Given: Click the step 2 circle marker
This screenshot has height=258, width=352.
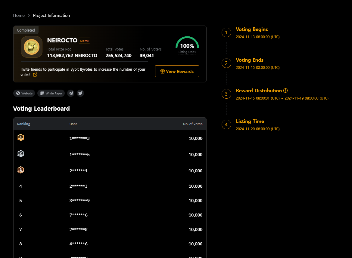Looking at the screenshot, I should 226,63.
